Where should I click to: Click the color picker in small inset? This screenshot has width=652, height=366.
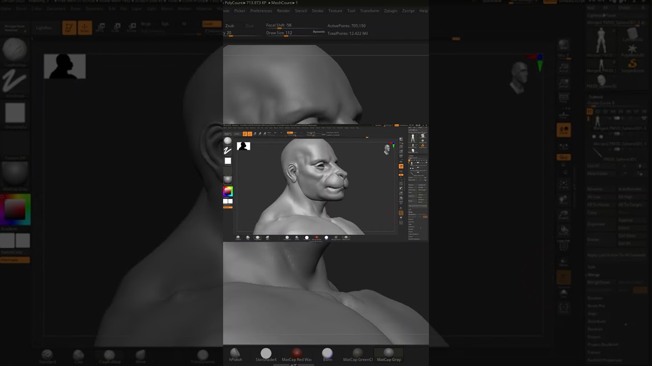(x=228, y=191)
